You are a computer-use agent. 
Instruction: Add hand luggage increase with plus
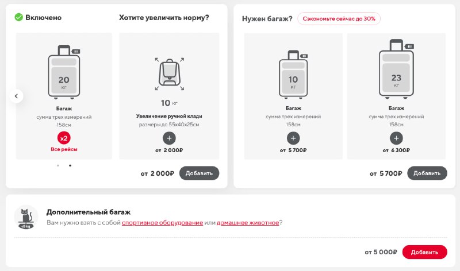tap(169, 138)
